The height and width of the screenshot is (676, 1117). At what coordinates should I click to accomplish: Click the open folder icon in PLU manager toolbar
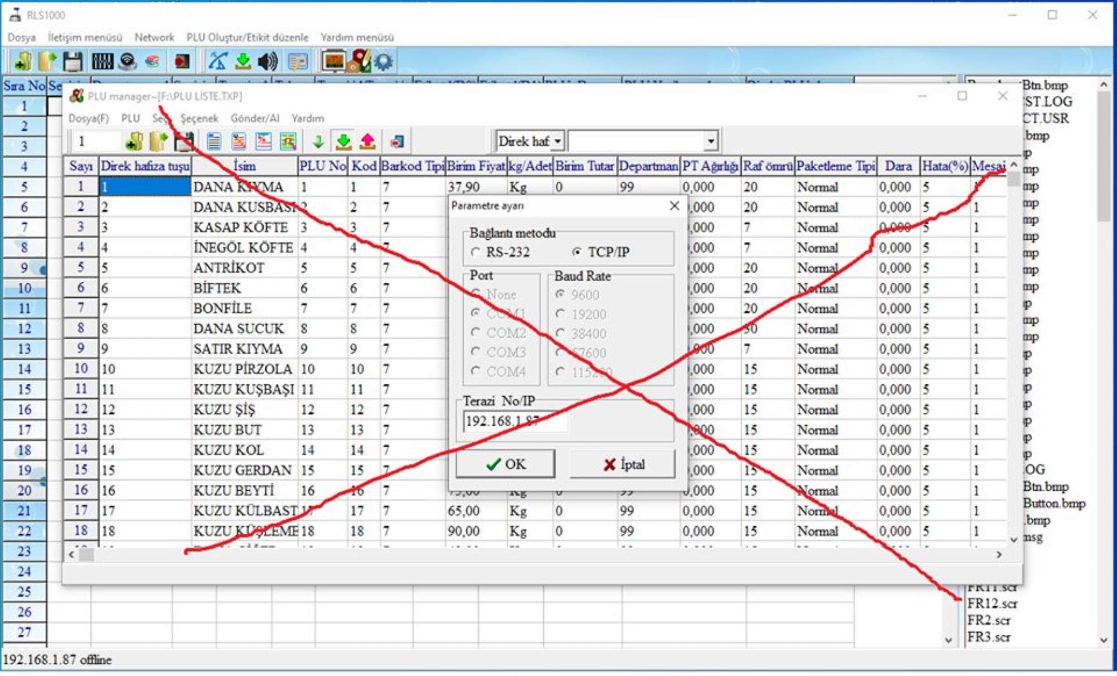[x=158, y=141]
